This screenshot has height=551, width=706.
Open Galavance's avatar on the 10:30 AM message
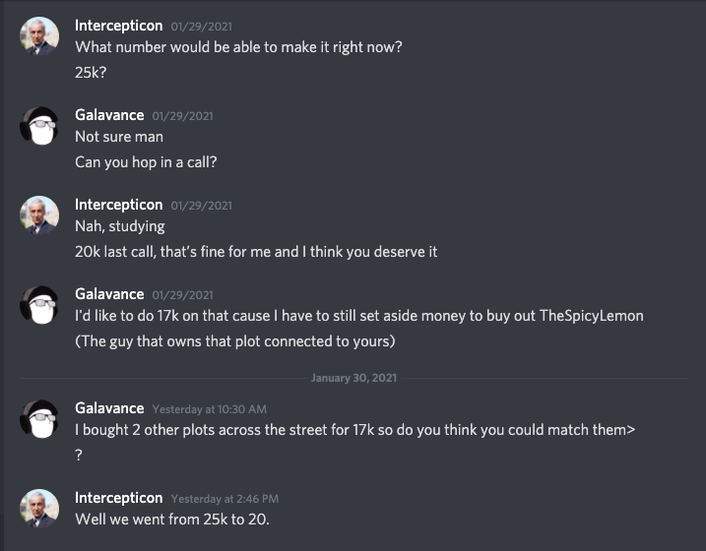(39, 419)
